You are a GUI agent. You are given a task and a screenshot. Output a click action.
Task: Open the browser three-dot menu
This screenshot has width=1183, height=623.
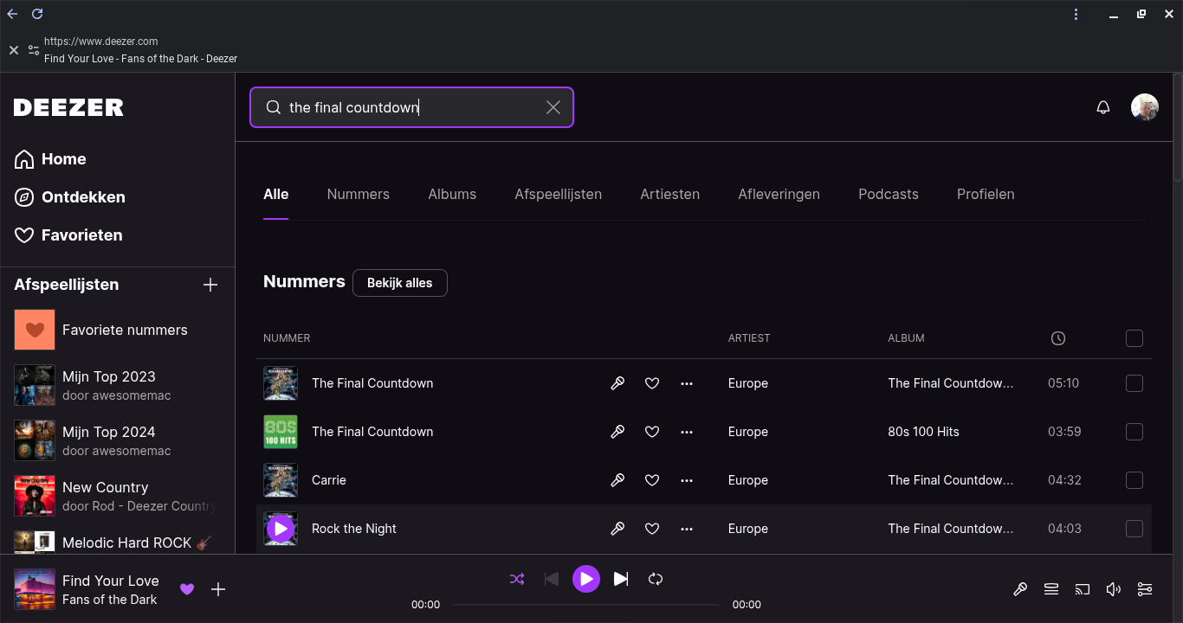pos(1076,14)
